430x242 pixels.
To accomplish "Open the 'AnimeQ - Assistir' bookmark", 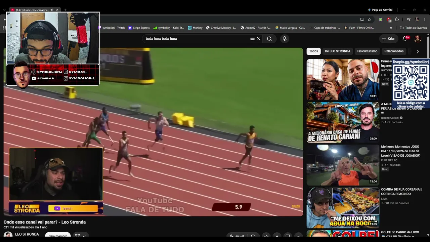I will (255, 28).
